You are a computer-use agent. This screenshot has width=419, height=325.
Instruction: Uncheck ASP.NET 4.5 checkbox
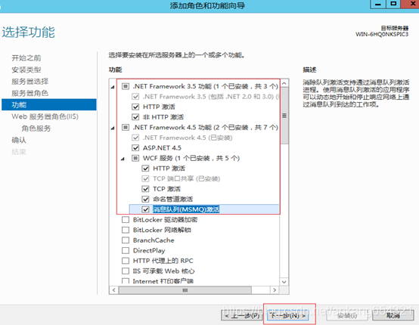(135, 147)
